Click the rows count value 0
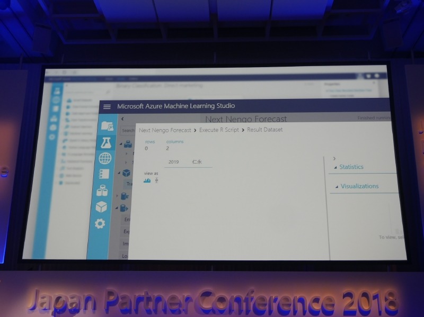Image resolution: width=424 pixels, height=317 pixels. point(146,148)
